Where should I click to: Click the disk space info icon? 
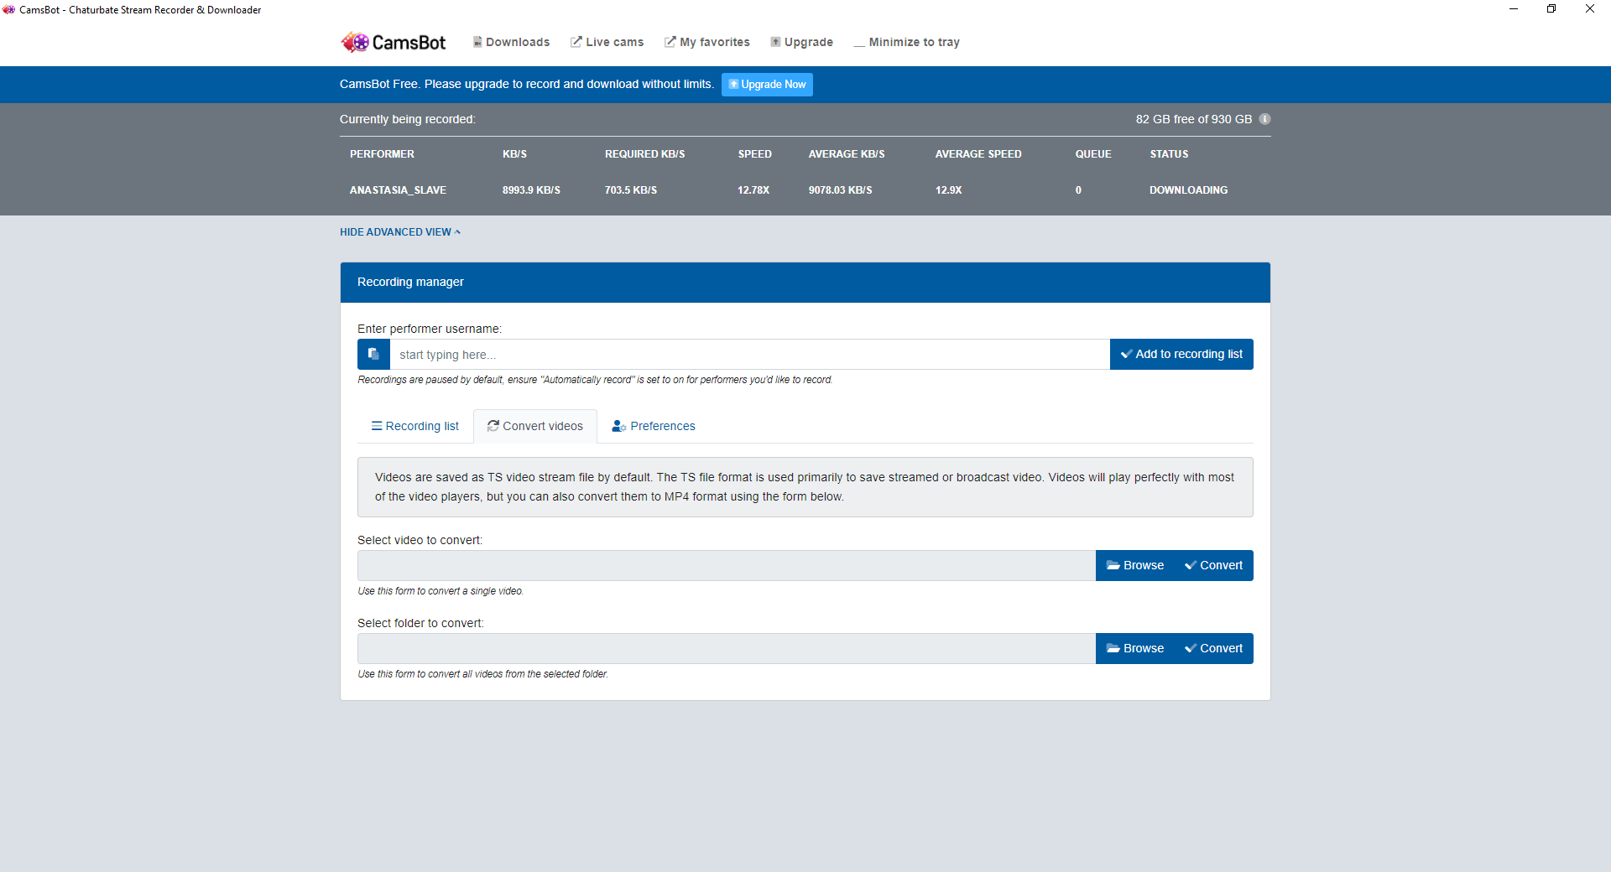(1264, 119)
